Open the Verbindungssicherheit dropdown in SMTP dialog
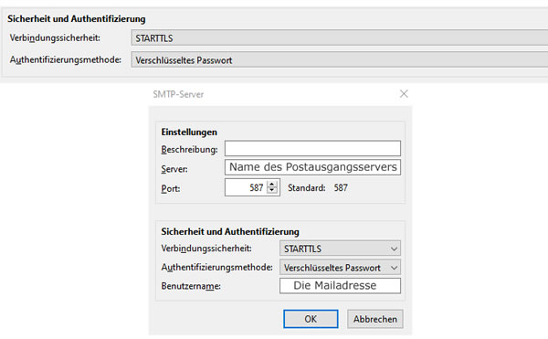The width and height of the screenshot is (548, 339). pyautogui.click(x=340, y=249)
